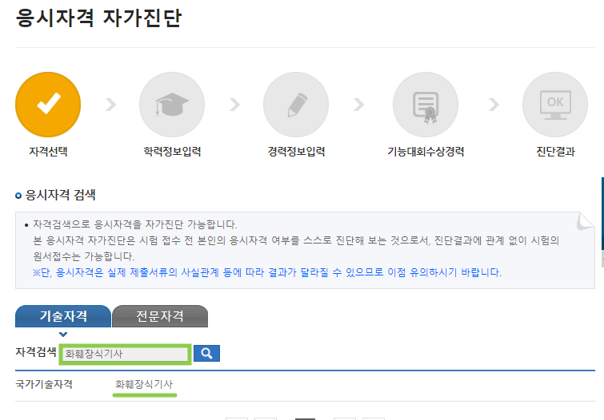This screenshot has height=420, width=604.
Task: Click the certificate 기능대회수상경력 step icon
Action: [426, 105]
